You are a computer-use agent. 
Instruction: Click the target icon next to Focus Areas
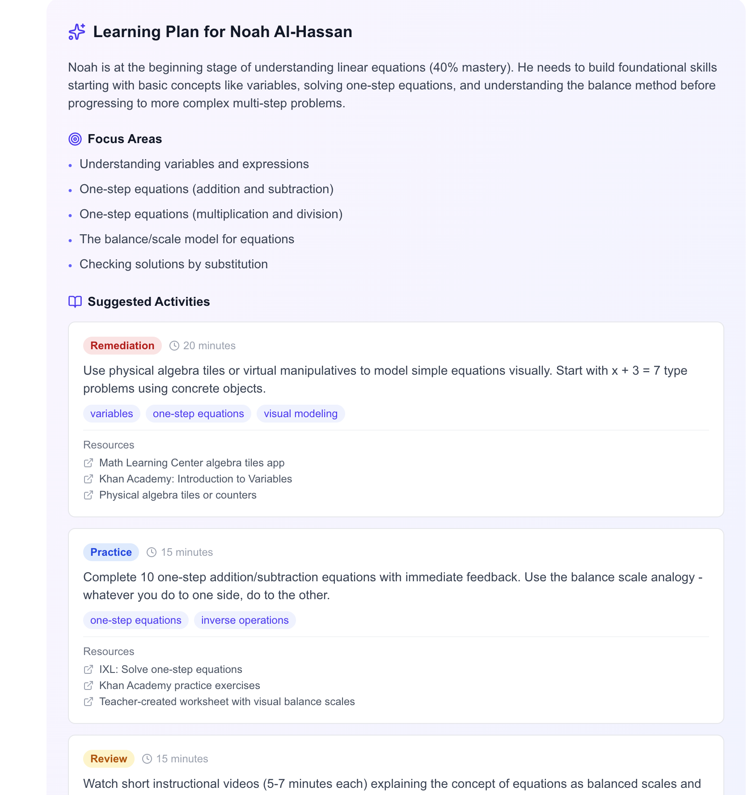click(x=75, y=139)
